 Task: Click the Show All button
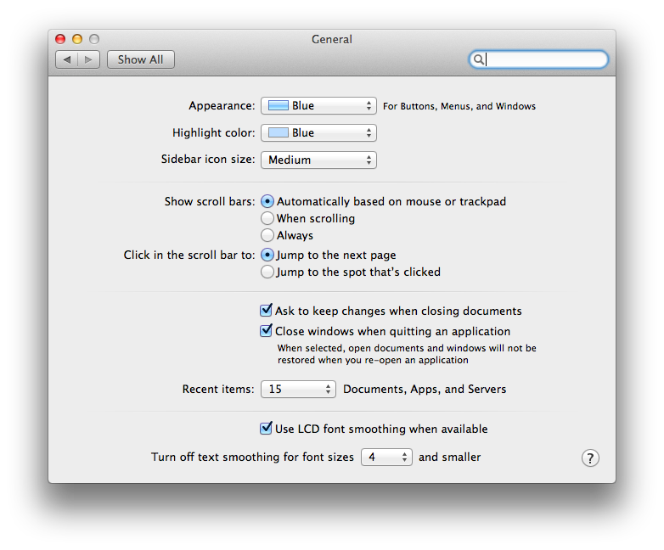coord(141,59)
